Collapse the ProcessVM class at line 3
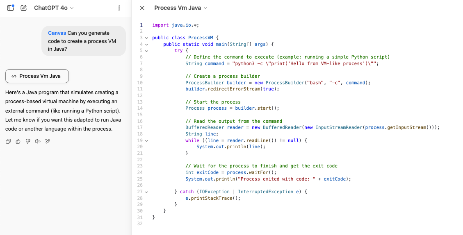Screen dimensions: 463x235 point(146,38)
